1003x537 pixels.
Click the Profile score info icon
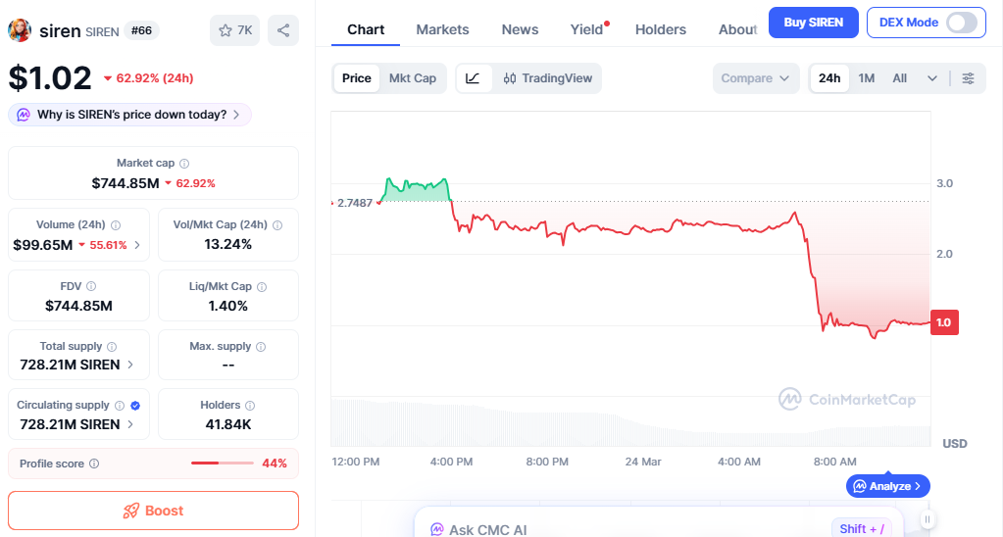coord(94,464)
